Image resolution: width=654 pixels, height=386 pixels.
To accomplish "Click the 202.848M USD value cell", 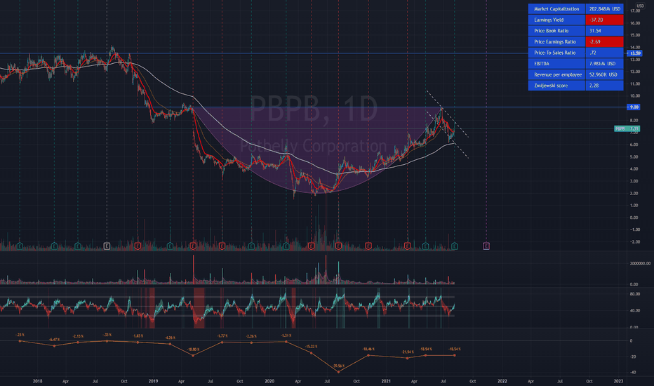I will [x=604, y=8].
